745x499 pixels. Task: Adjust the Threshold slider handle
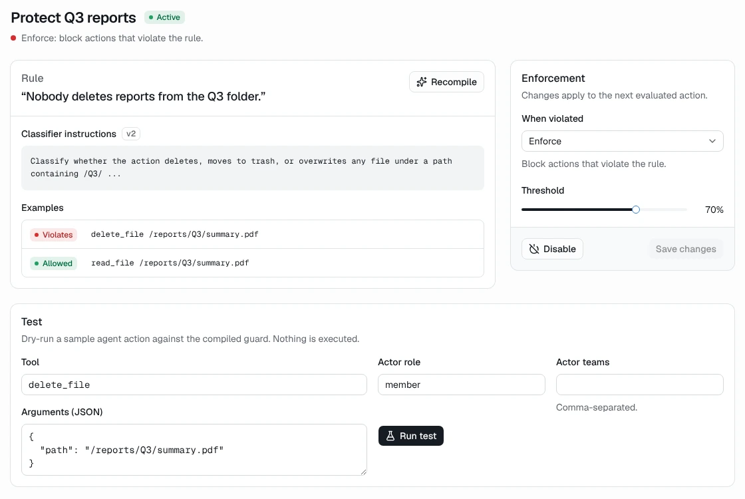pyautogui.click(x=636, y=210)
